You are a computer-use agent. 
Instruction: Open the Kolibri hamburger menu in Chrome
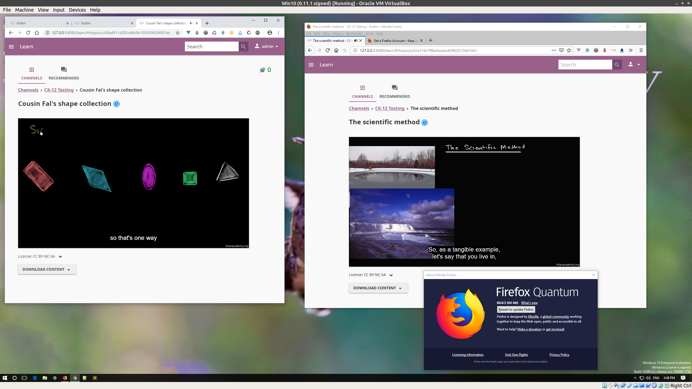[x=11, y=46]
